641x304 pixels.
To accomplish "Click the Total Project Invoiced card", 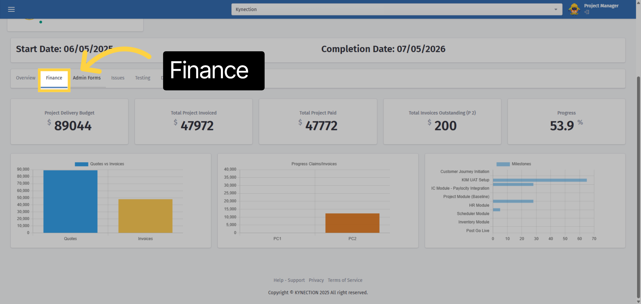I will [x=194, y=122].
